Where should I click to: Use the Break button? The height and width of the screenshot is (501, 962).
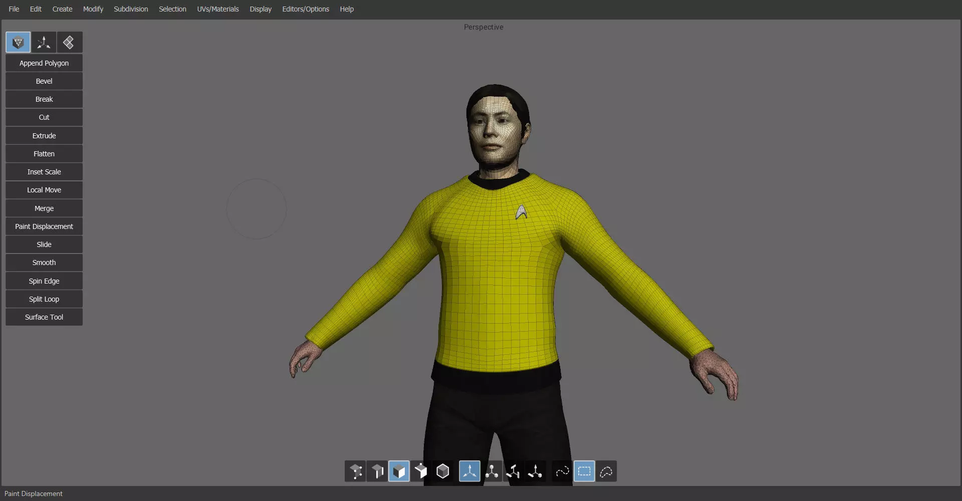44,99
